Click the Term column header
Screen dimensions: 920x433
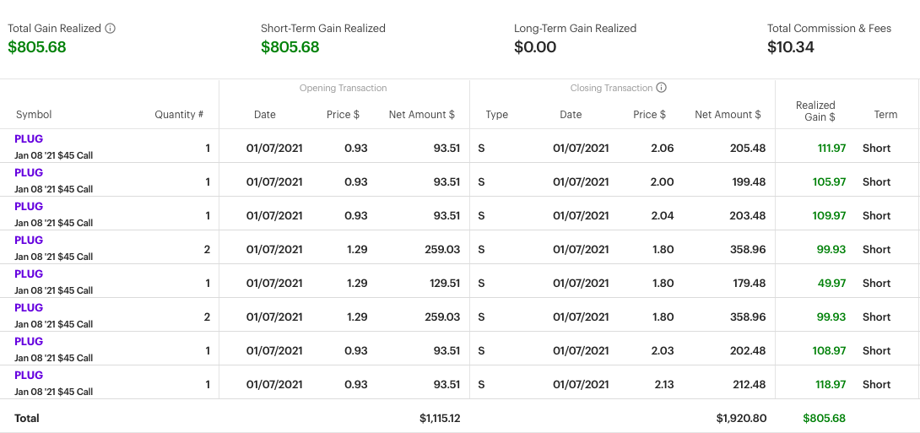(885, 115)
